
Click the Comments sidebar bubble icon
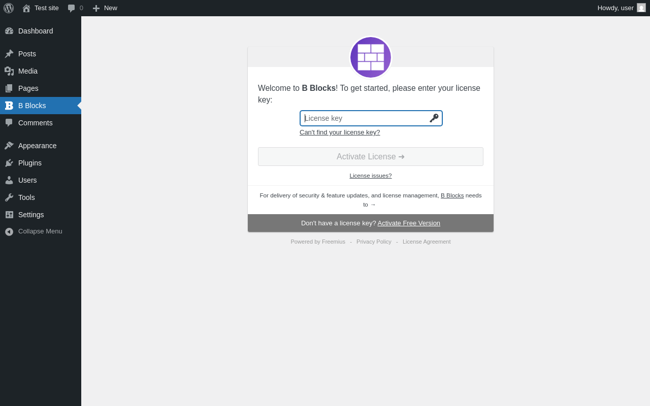coord(9,123)
